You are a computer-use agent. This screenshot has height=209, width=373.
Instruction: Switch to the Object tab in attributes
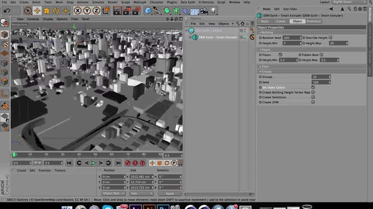(x=297, y=21)
